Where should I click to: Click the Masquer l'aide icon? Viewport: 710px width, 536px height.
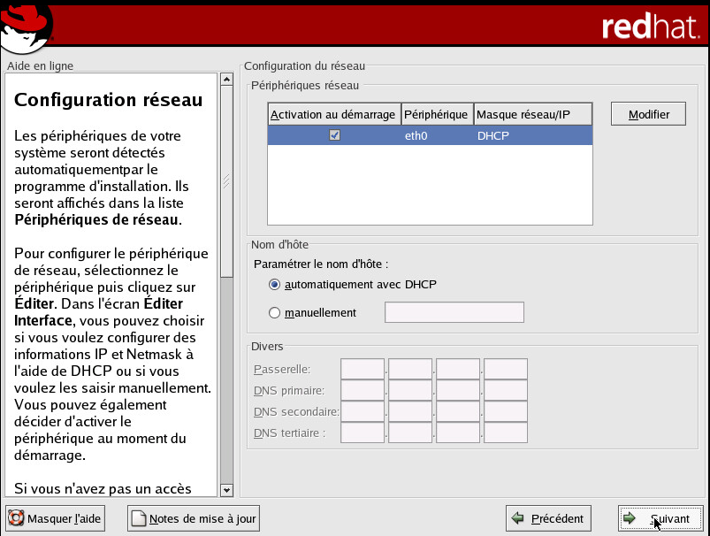[16, 518]
